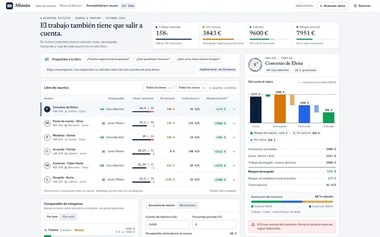
Task: Click the Reanudar demo button
Action: coord(332,6)
